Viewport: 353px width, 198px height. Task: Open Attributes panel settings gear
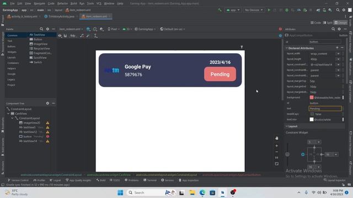pos(339,29)
